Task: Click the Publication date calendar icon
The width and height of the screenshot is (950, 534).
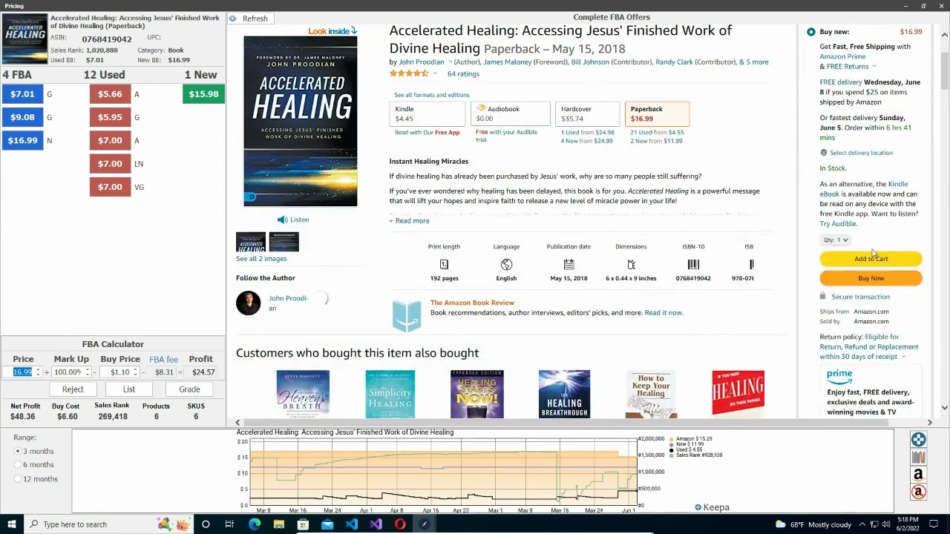Action: [569, 264]
